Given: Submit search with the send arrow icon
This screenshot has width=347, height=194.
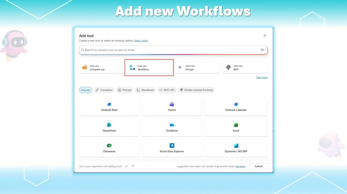Looking at the screenshot, I should [263, 50].
